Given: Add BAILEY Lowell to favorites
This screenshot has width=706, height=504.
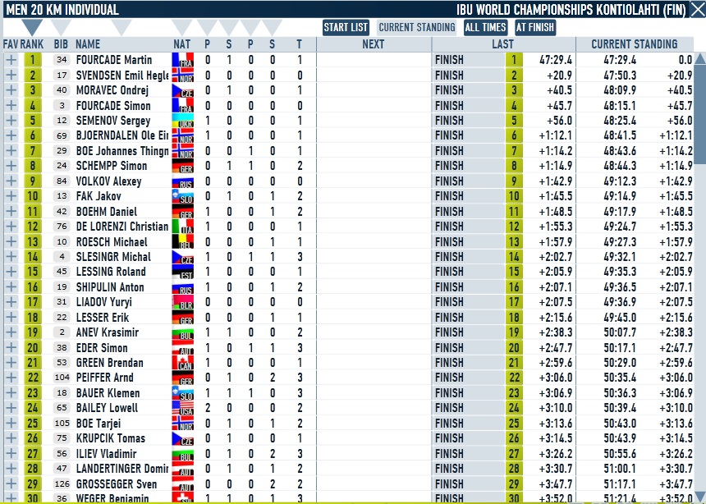Looking at the screenshot, I should [x=11, y=408].
